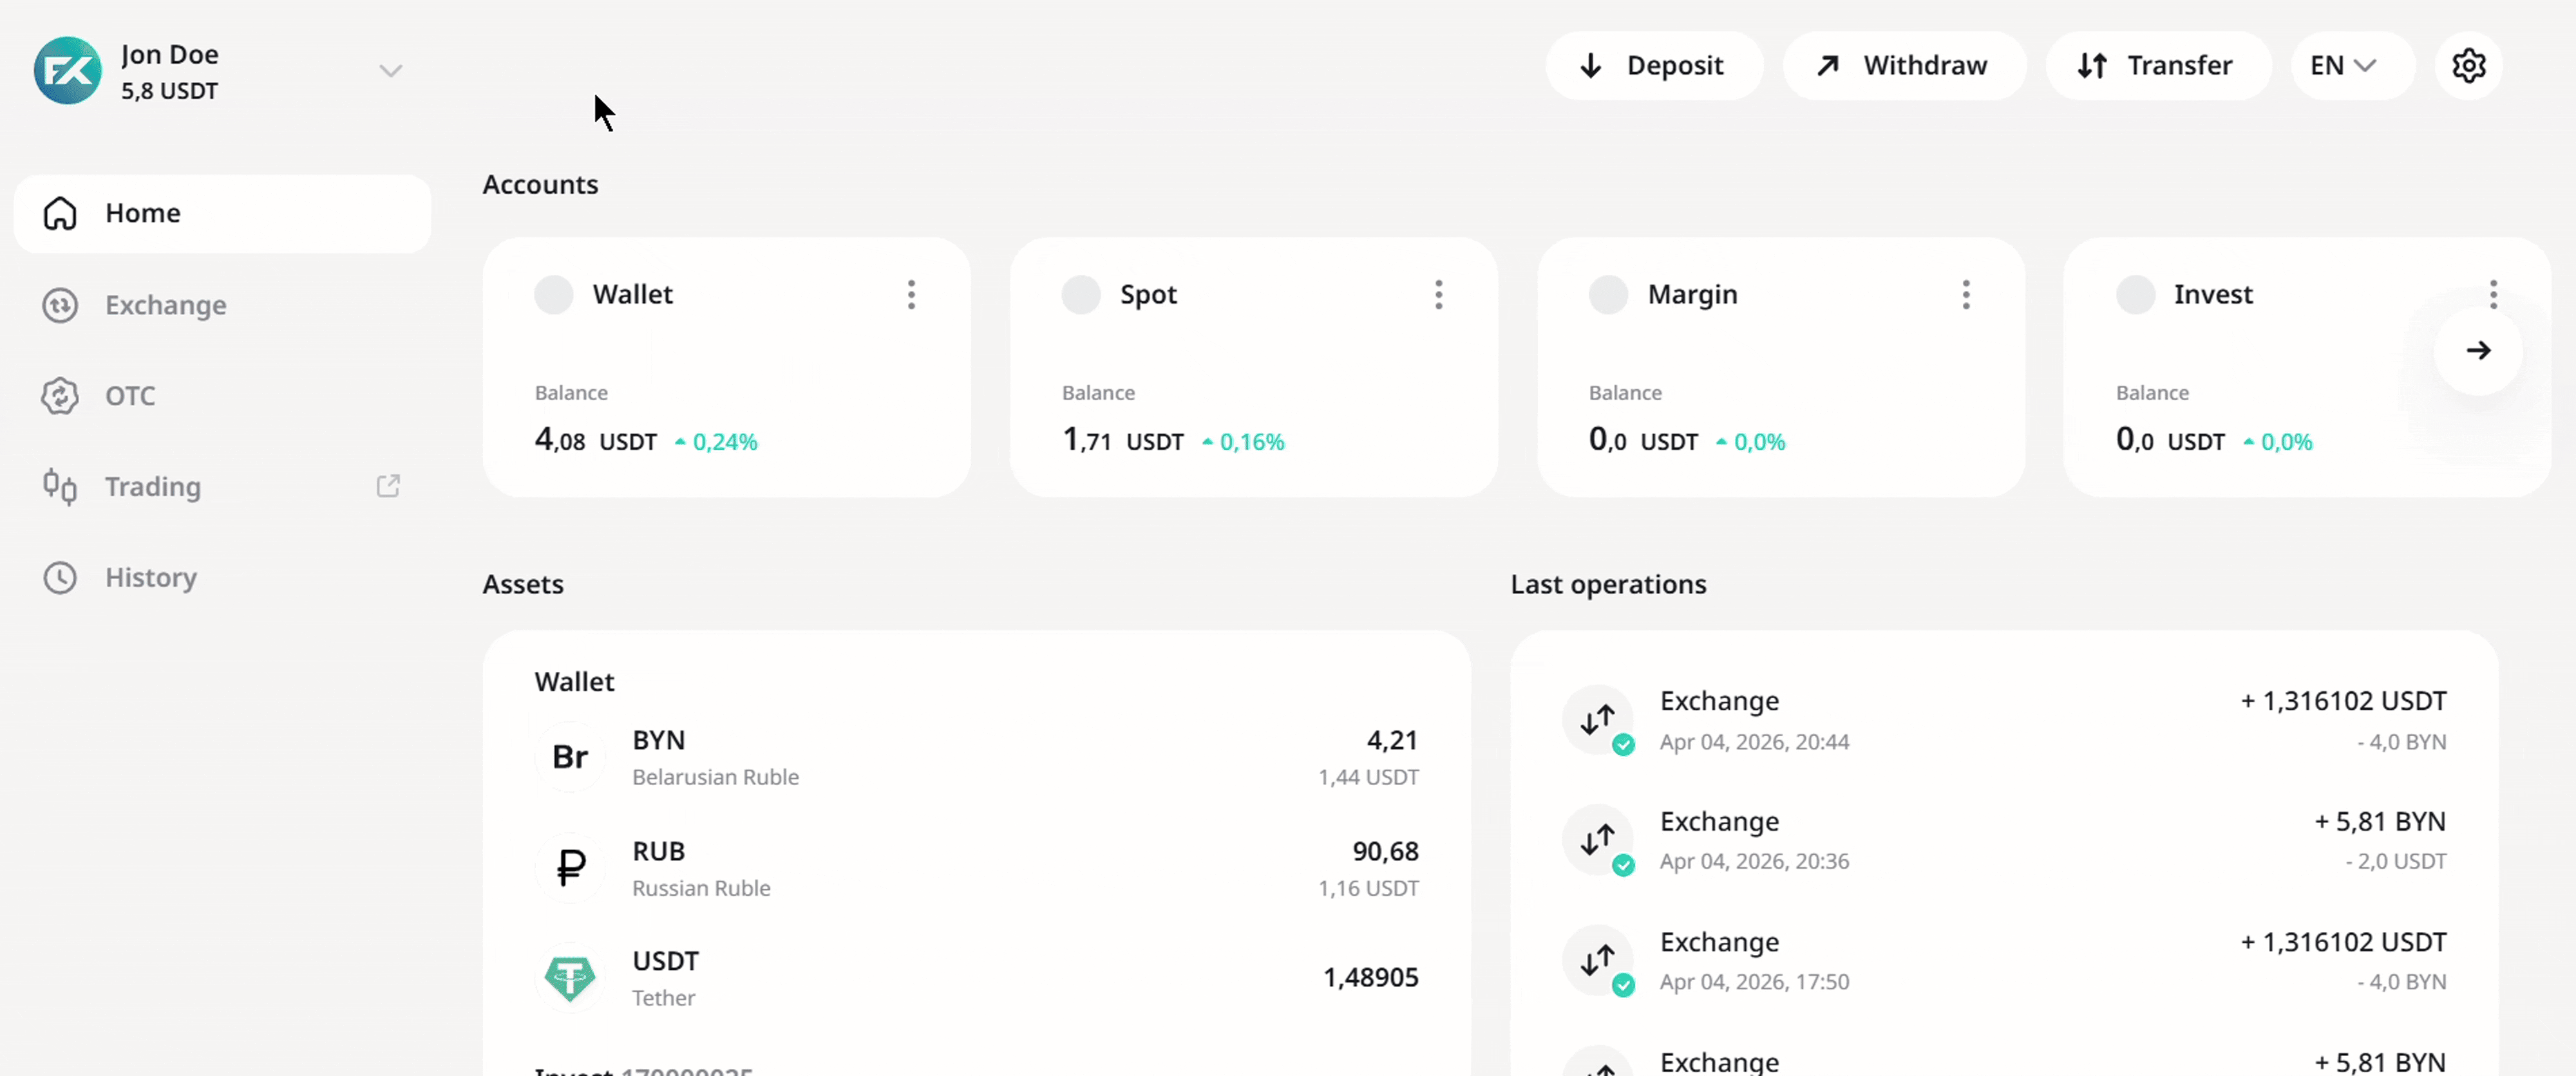
Task: Click the first Exchange operation's swap icon
Action: coord(1597,719)
